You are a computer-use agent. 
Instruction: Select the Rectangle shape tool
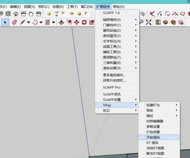click(47, 22)
